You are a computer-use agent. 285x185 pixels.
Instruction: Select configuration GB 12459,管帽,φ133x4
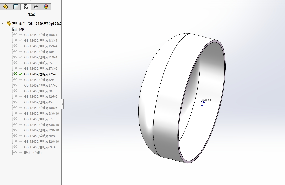pyautogui.click(x=41, y=40)
